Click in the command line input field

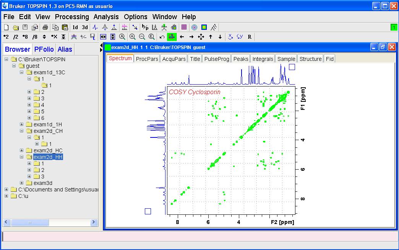(199, 237)
